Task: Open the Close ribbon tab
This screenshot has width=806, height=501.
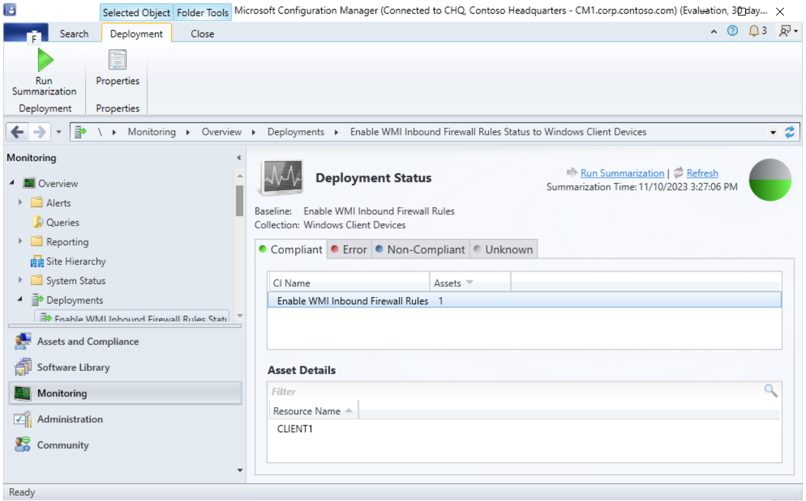Action: pos(202,34)
